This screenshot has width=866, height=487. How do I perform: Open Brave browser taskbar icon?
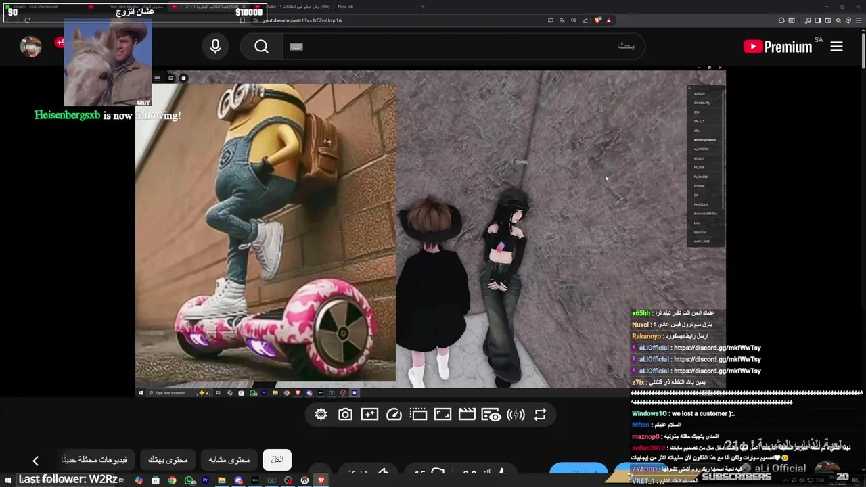pyautogui.click(x=321, y=480)
